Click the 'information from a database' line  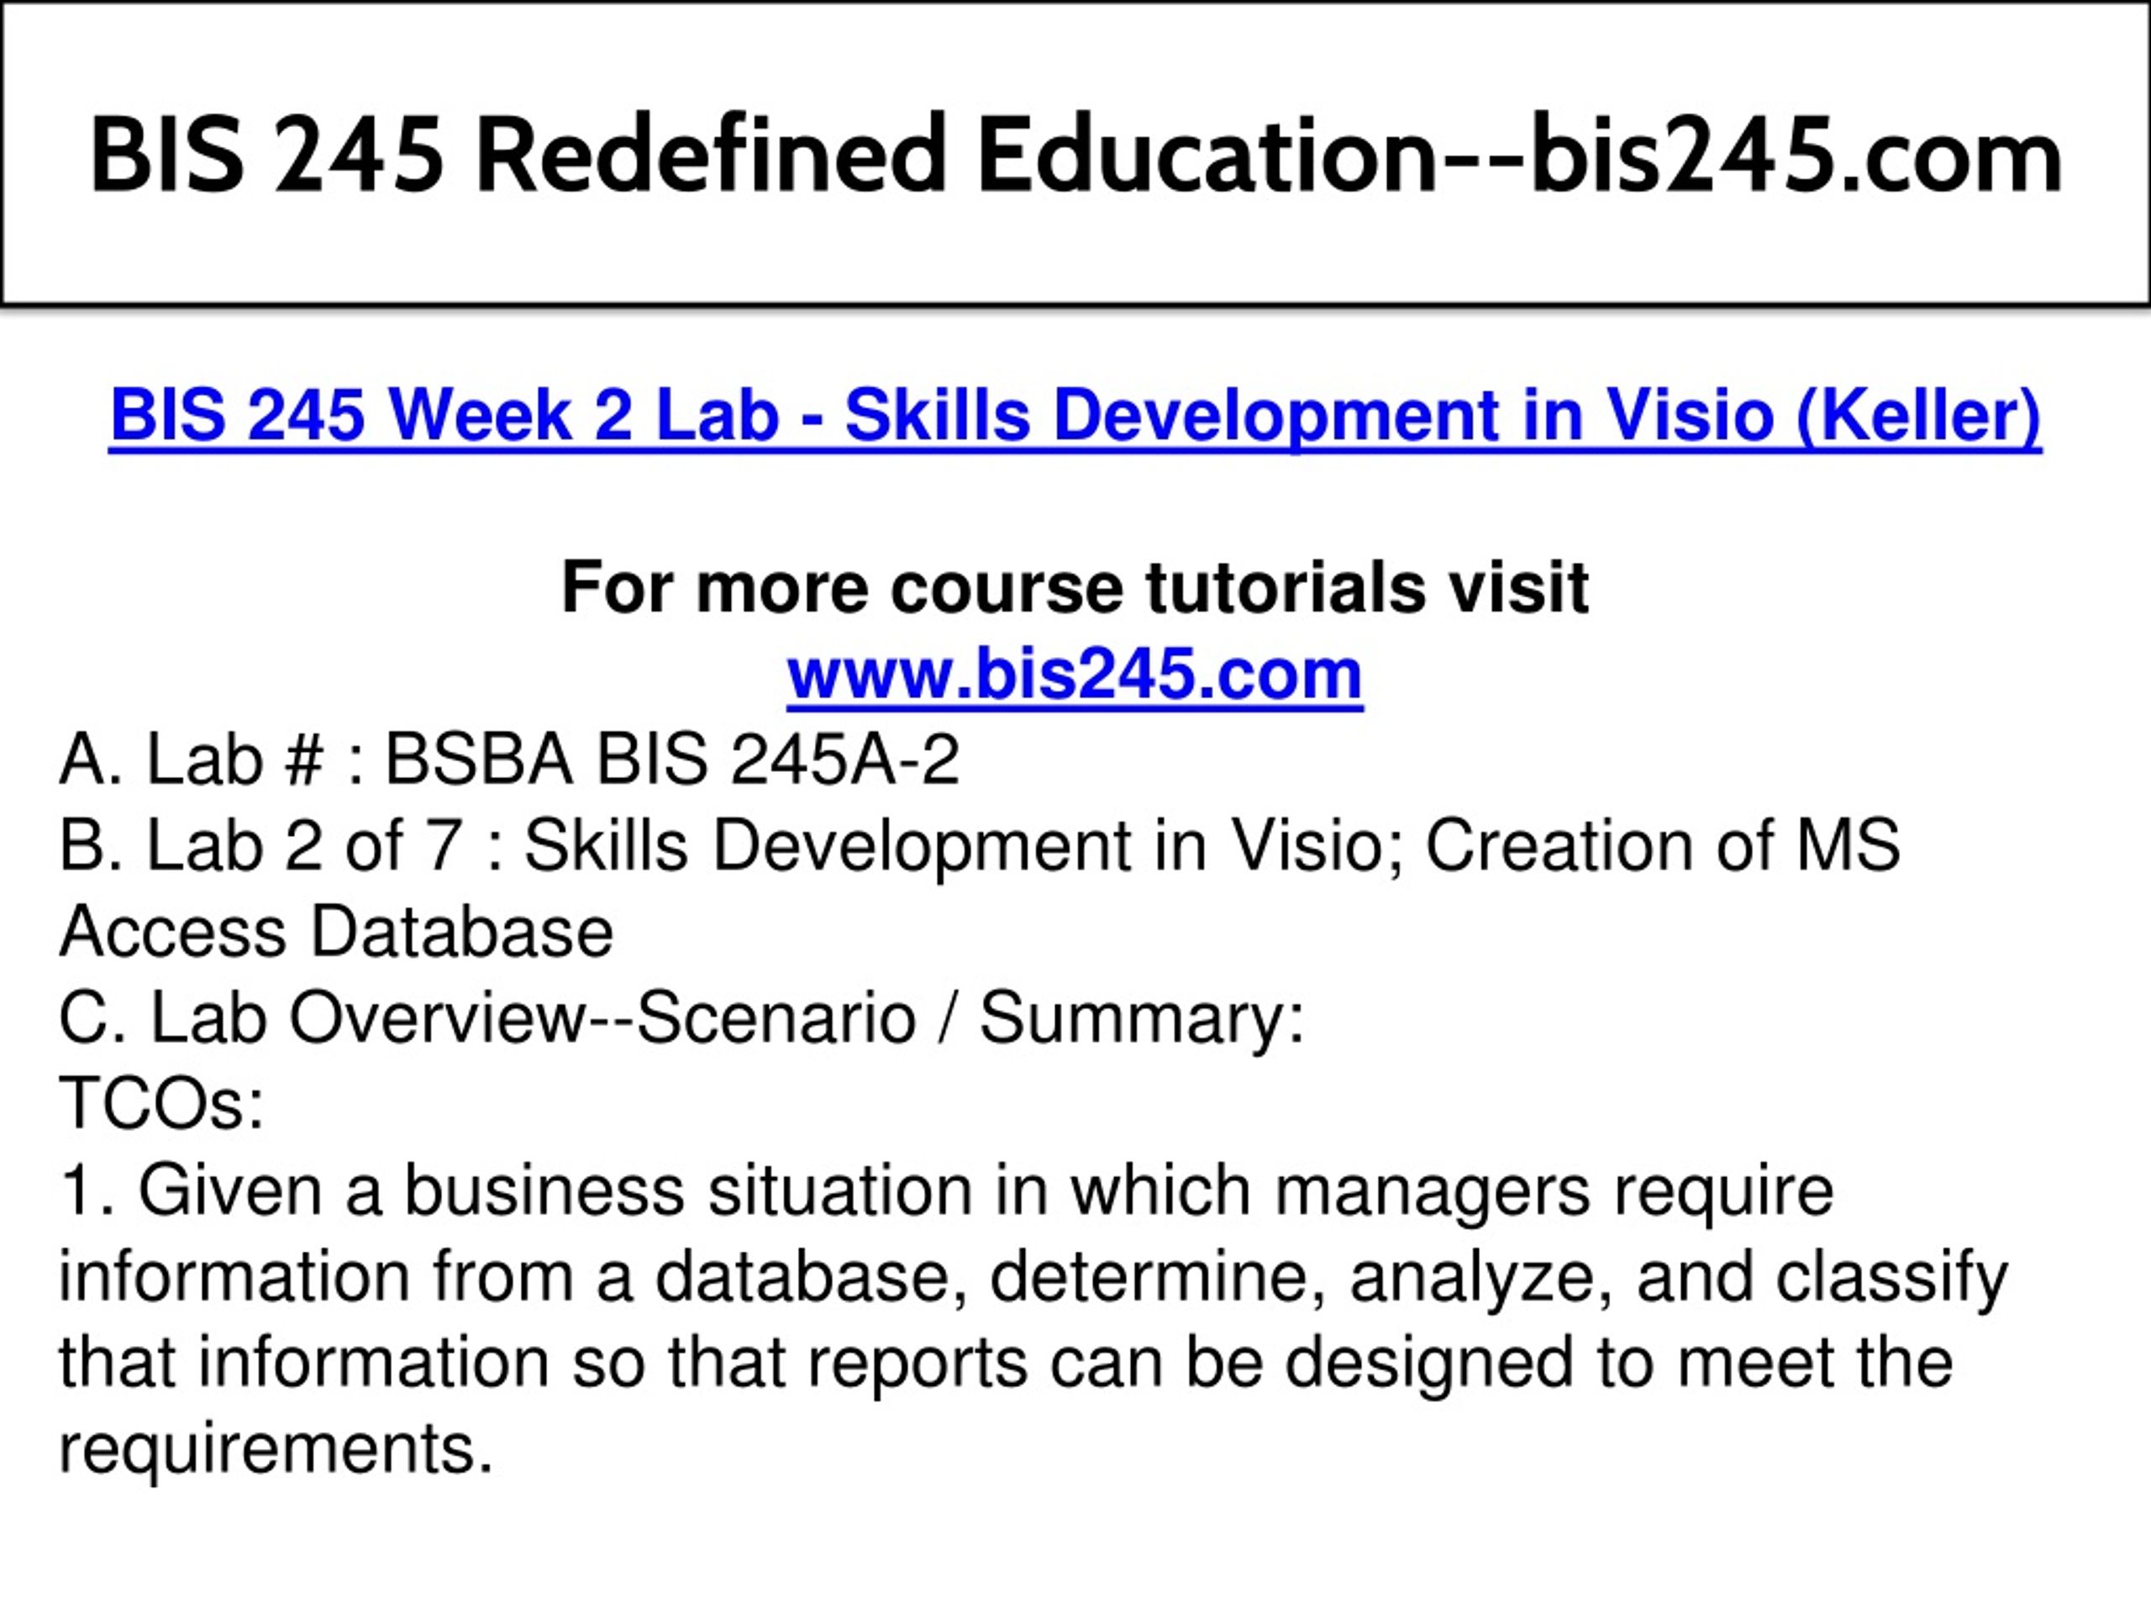[x=1033, y=1278]
